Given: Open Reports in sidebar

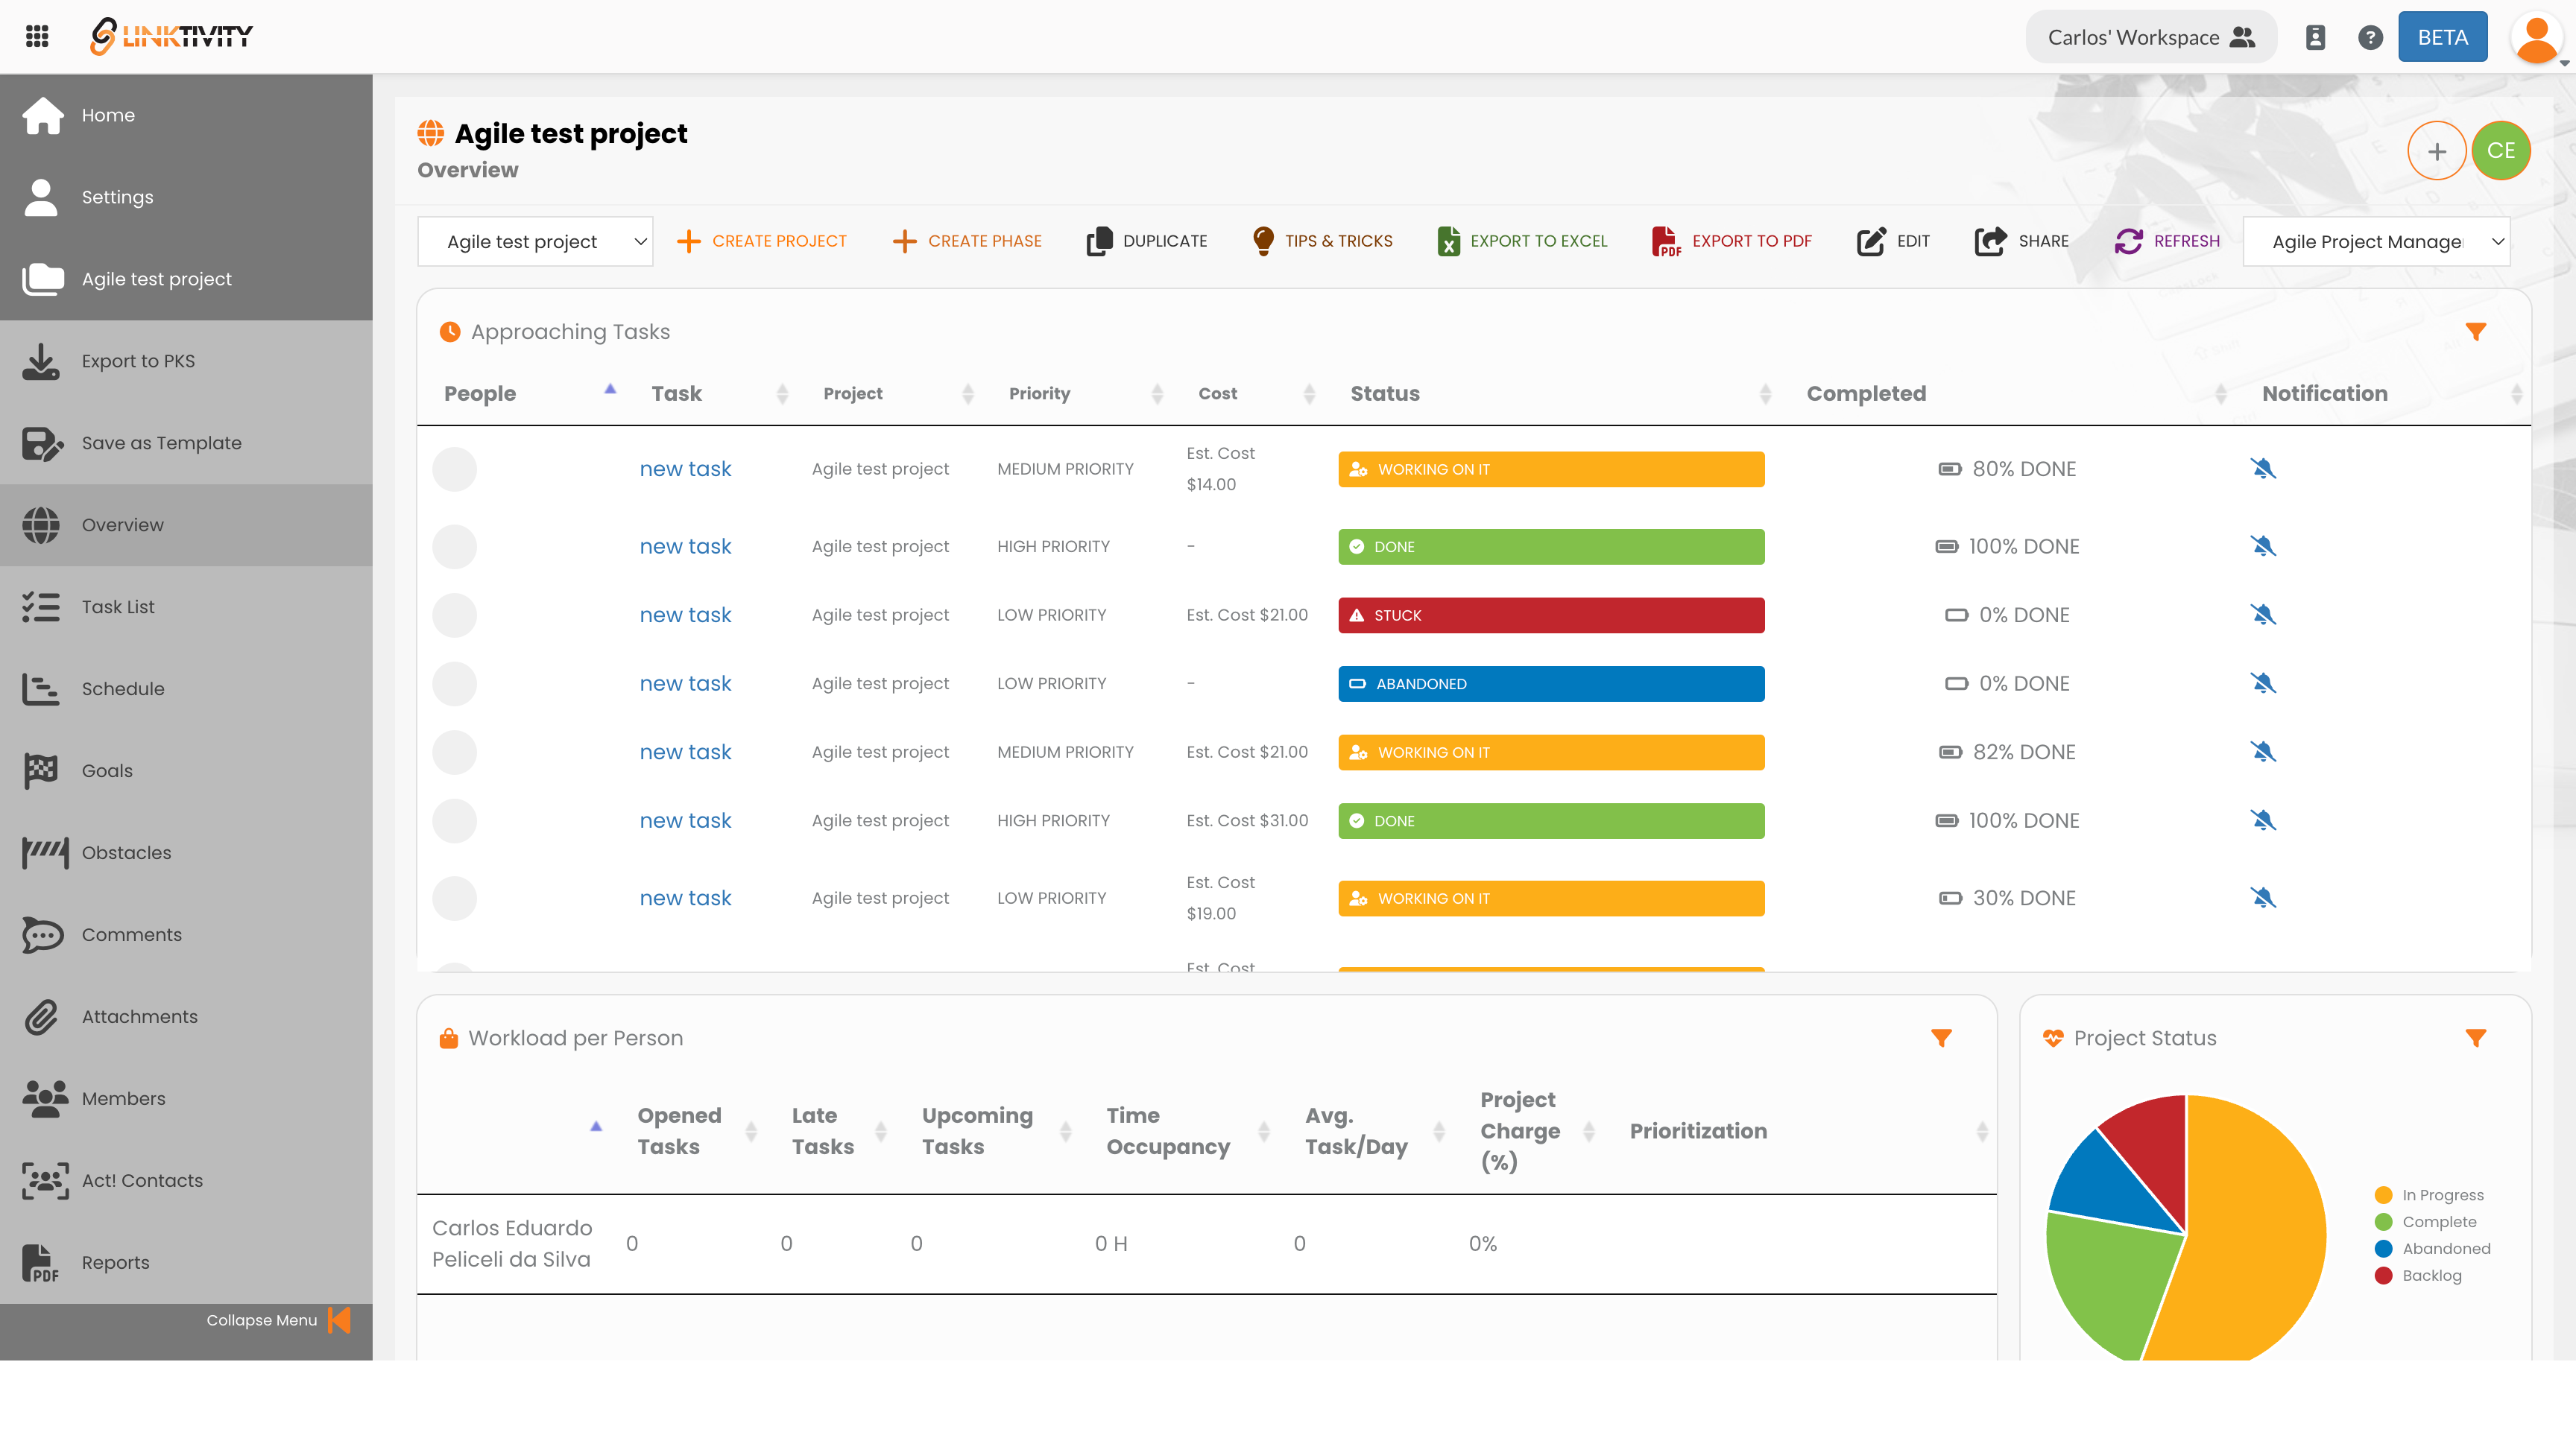Looking at the screenshot, I should 186,1262.
